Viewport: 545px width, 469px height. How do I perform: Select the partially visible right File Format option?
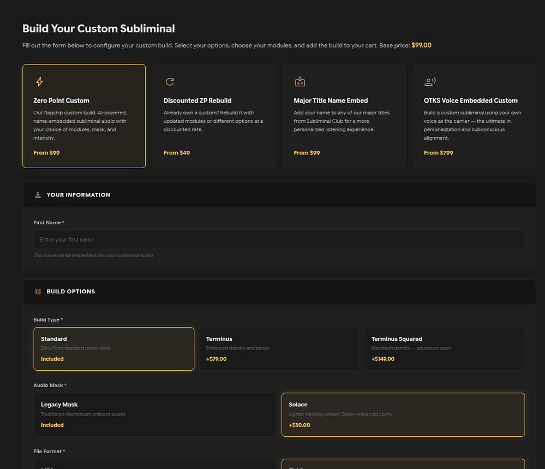(403, 464)
